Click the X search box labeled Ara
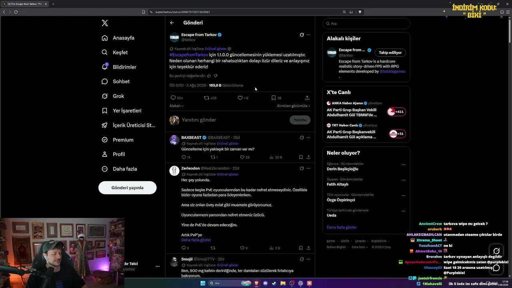512x288 pixels. click(366, 24)
